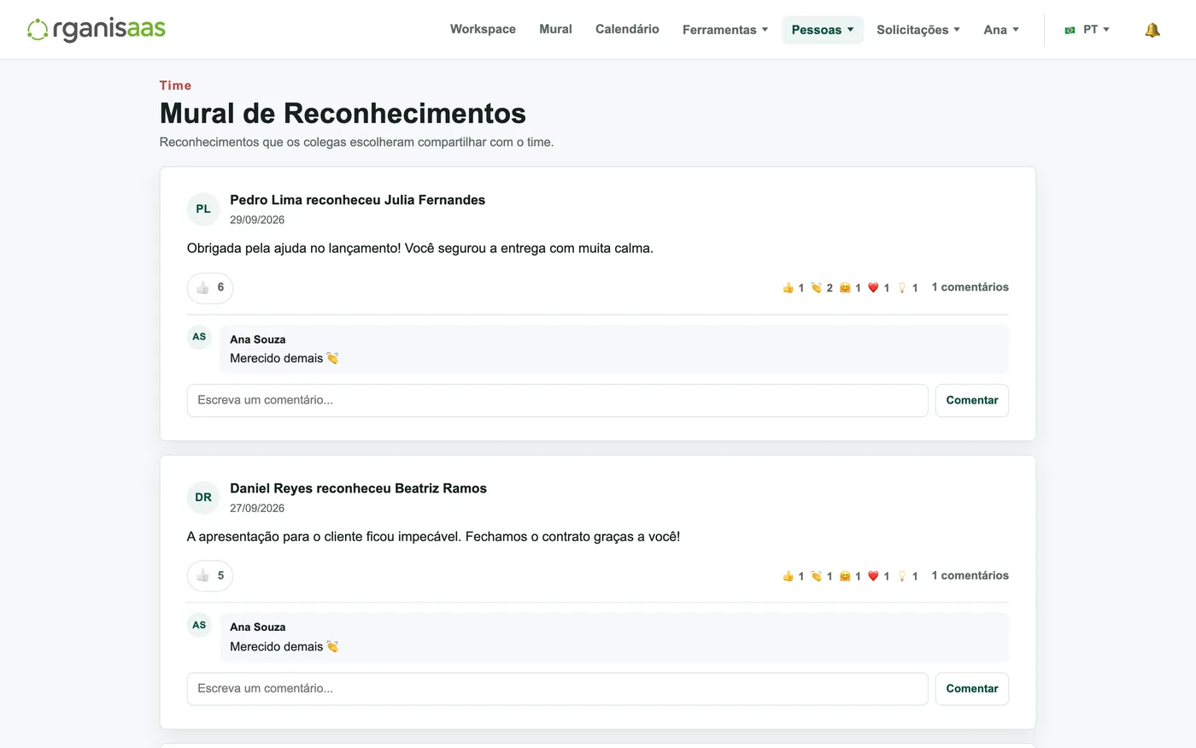Click clapping reaction on Daniel Reyes's post

(x=822, y=576)
